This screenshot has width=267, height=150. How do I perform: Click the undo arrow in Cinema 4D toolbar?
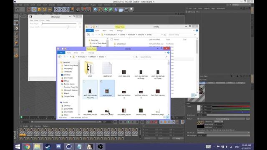[17, 9]
